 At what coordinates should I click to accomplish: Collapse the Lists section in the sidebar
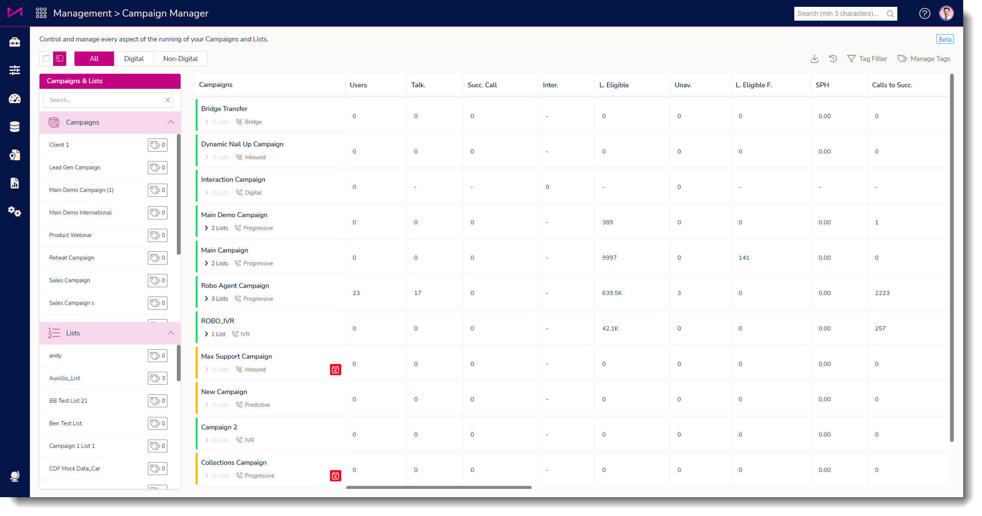click(170, 333)
